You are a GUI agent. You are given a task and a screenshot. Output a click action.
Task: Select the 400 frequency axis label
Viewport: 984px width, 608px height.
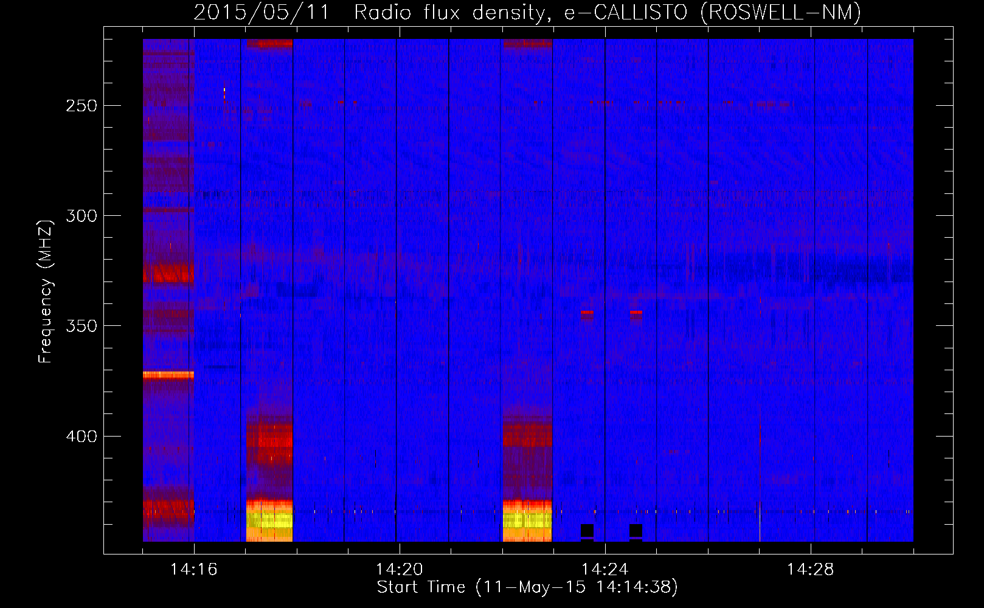tap(81, 437)
